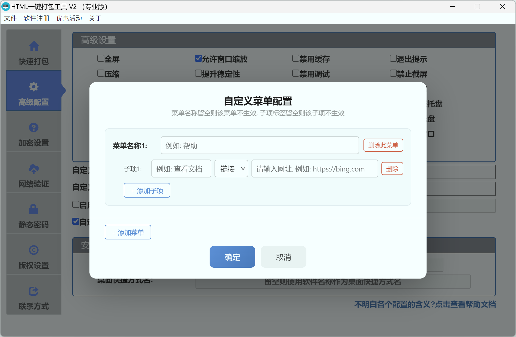This screenshot has width=516, height=337.
Task: Uncheck 允许窗口缩放
Action: pos(198,58)
